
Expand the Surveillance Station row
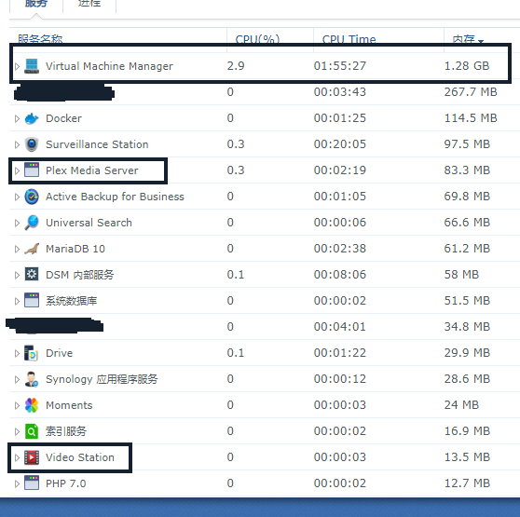pos(18,144)
